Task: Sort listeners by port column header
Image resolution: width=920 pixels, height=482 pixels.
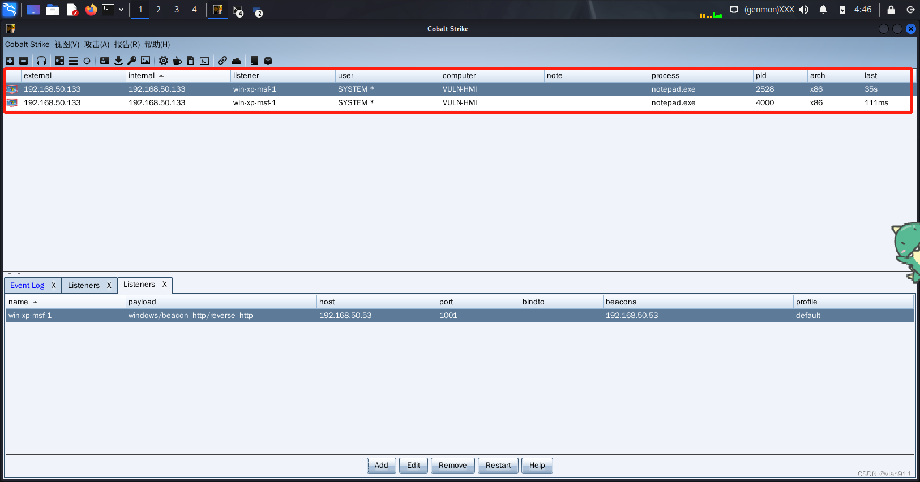Action: [x=478, y=302]
